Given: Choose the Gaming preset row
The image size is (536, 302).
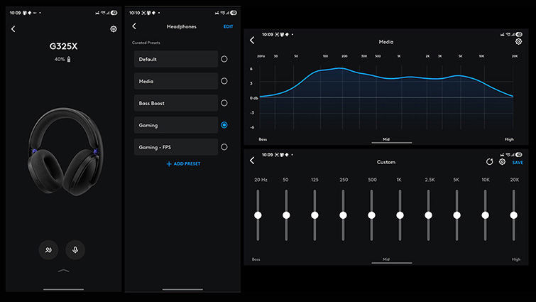Looking at the screenshot, I should pos(175,125).
